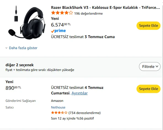This screenshot has width=163, height=130.
Task: Click the Prime checkmark logo
Action: pos(58,31)
